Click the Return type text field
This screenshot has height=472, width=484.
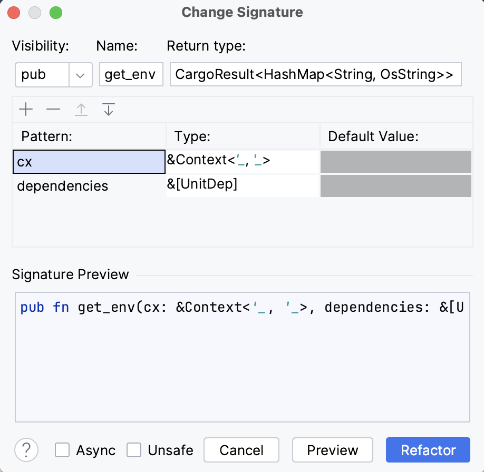click(315, 75)
